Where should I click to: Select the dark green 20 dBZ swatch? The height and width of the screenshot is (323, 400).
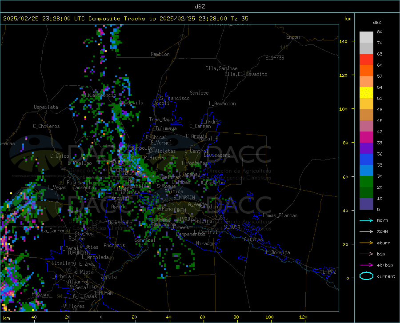[x=366, y=193]
